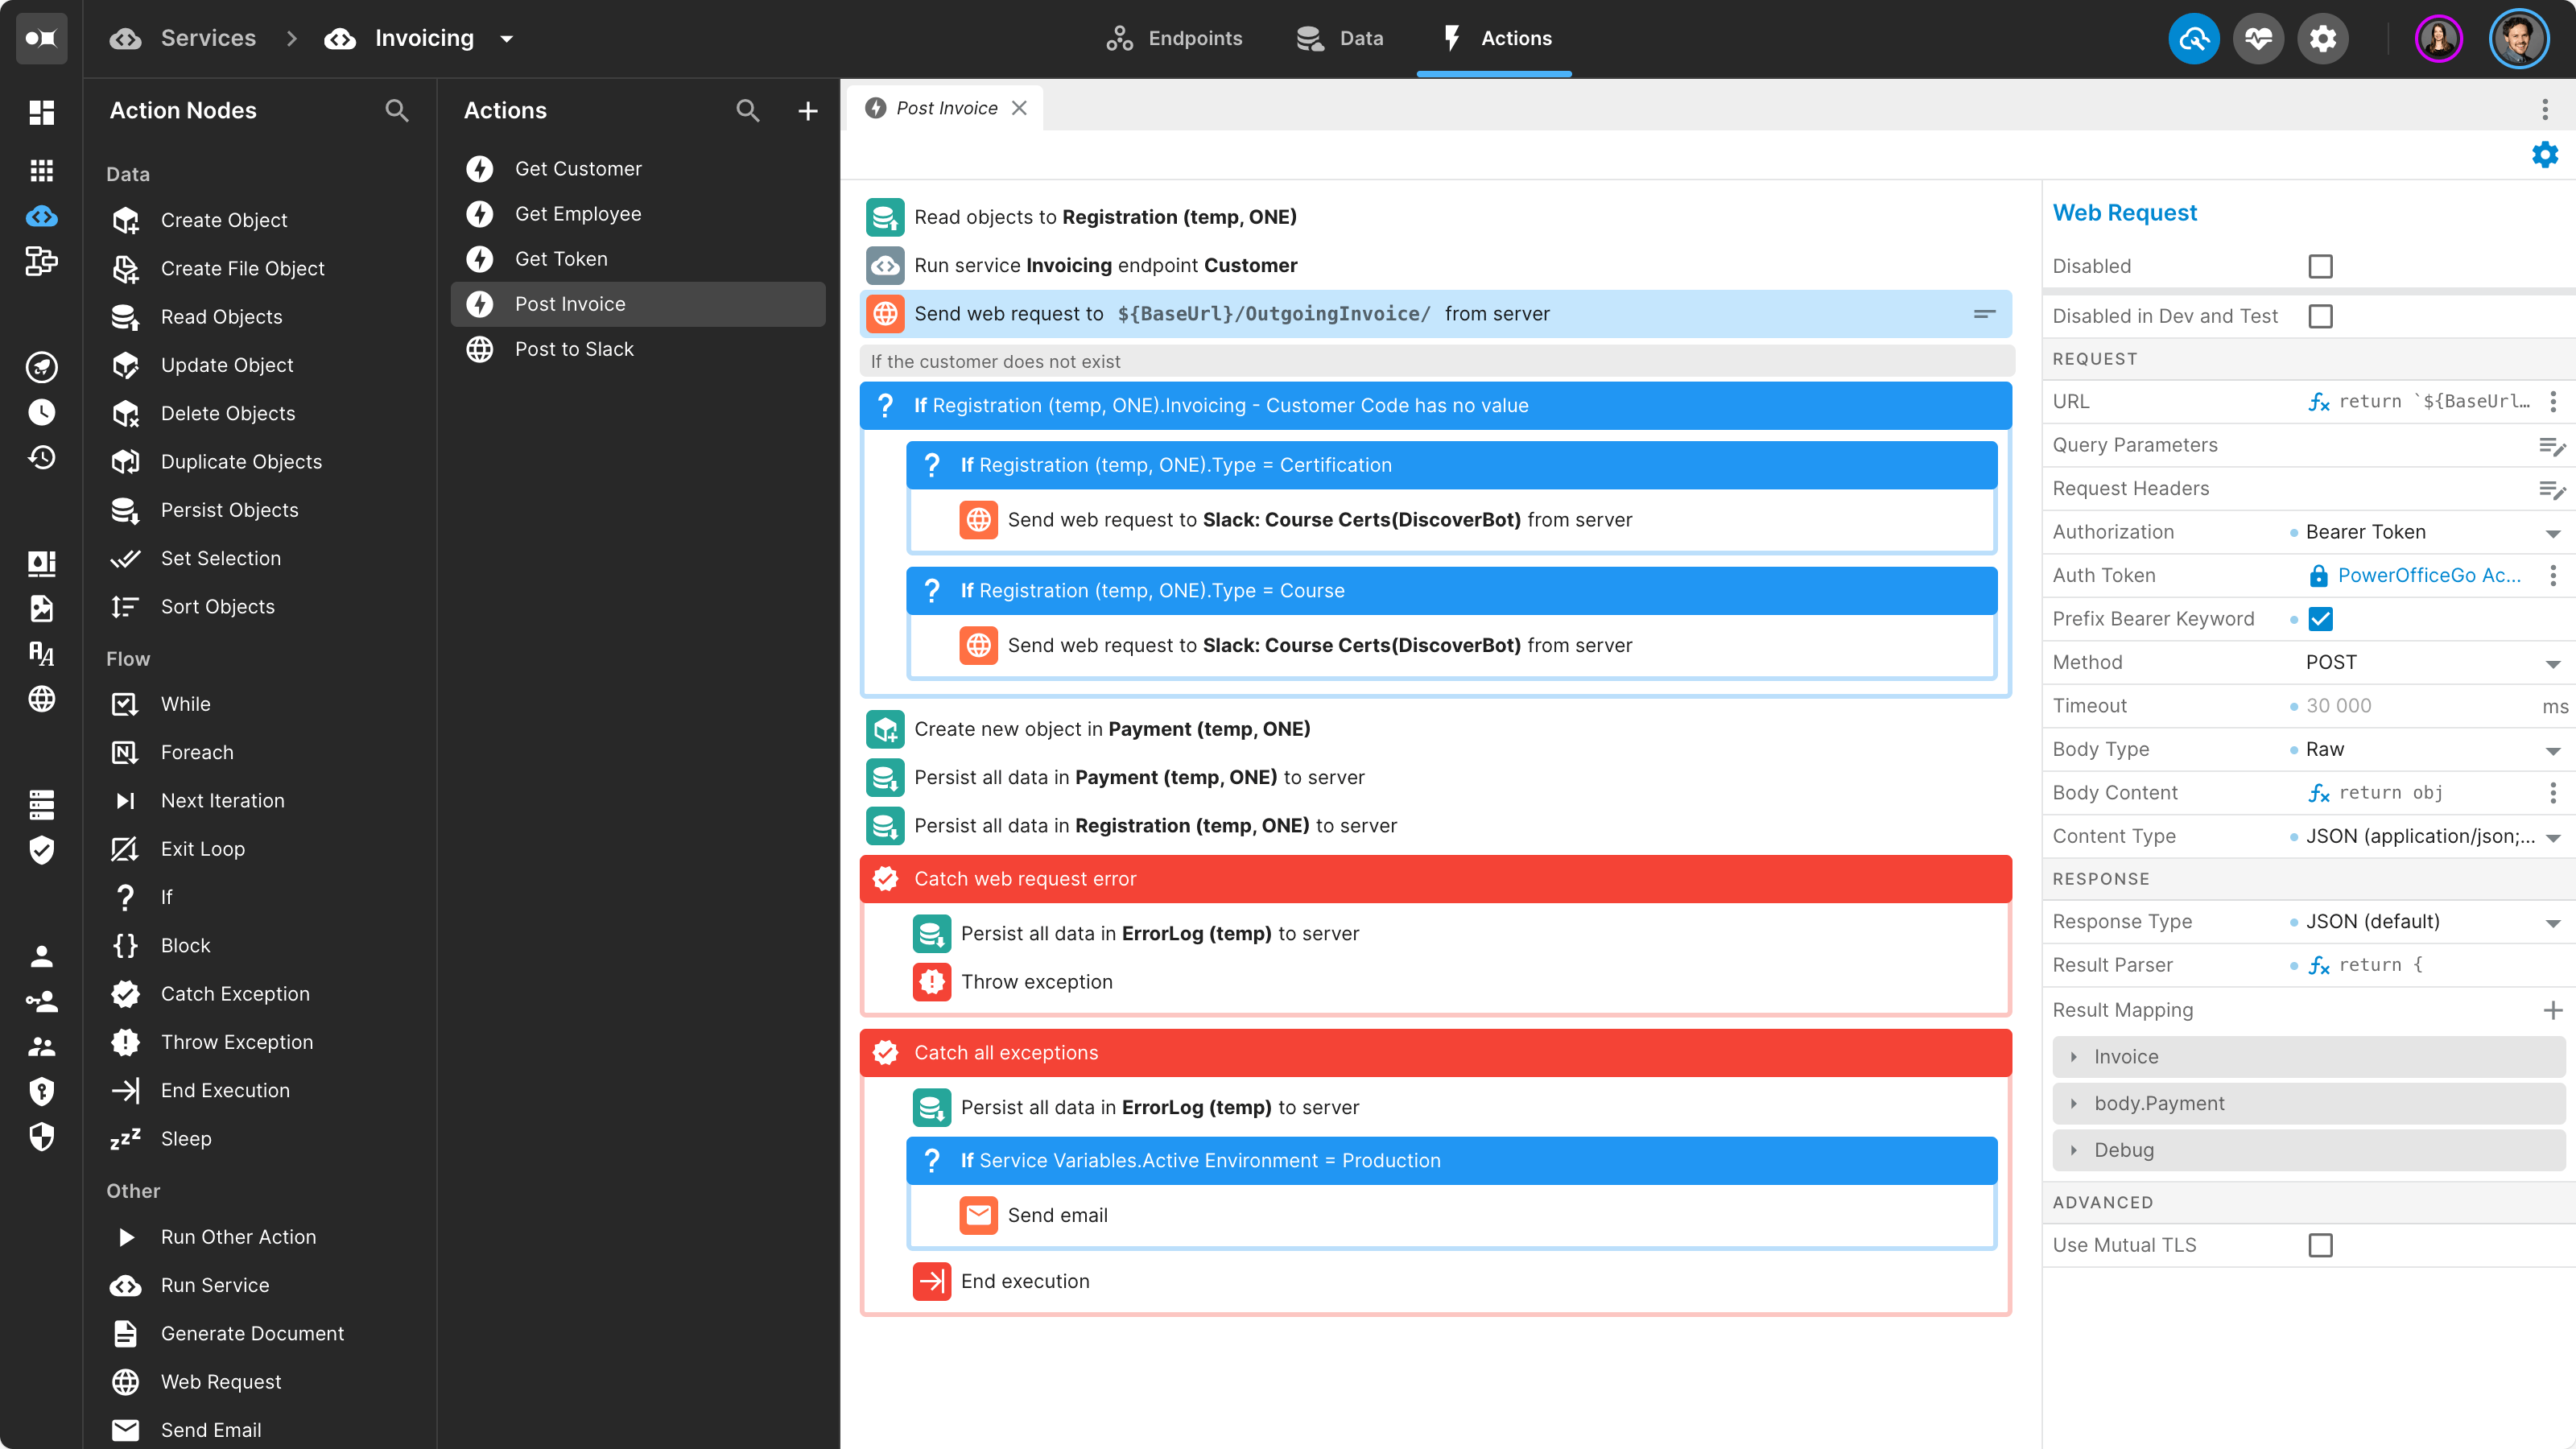Image resolution: width=2576 pixels, height=1449 pixels.
Task: Open search in Action Nodes panel
Action: click(397, 111)
